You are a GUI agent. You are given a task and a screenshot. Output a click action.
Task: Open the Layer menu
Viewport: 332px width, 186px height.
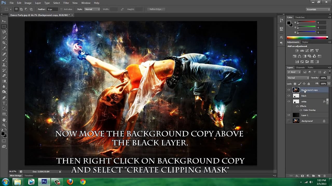[38, 3]
